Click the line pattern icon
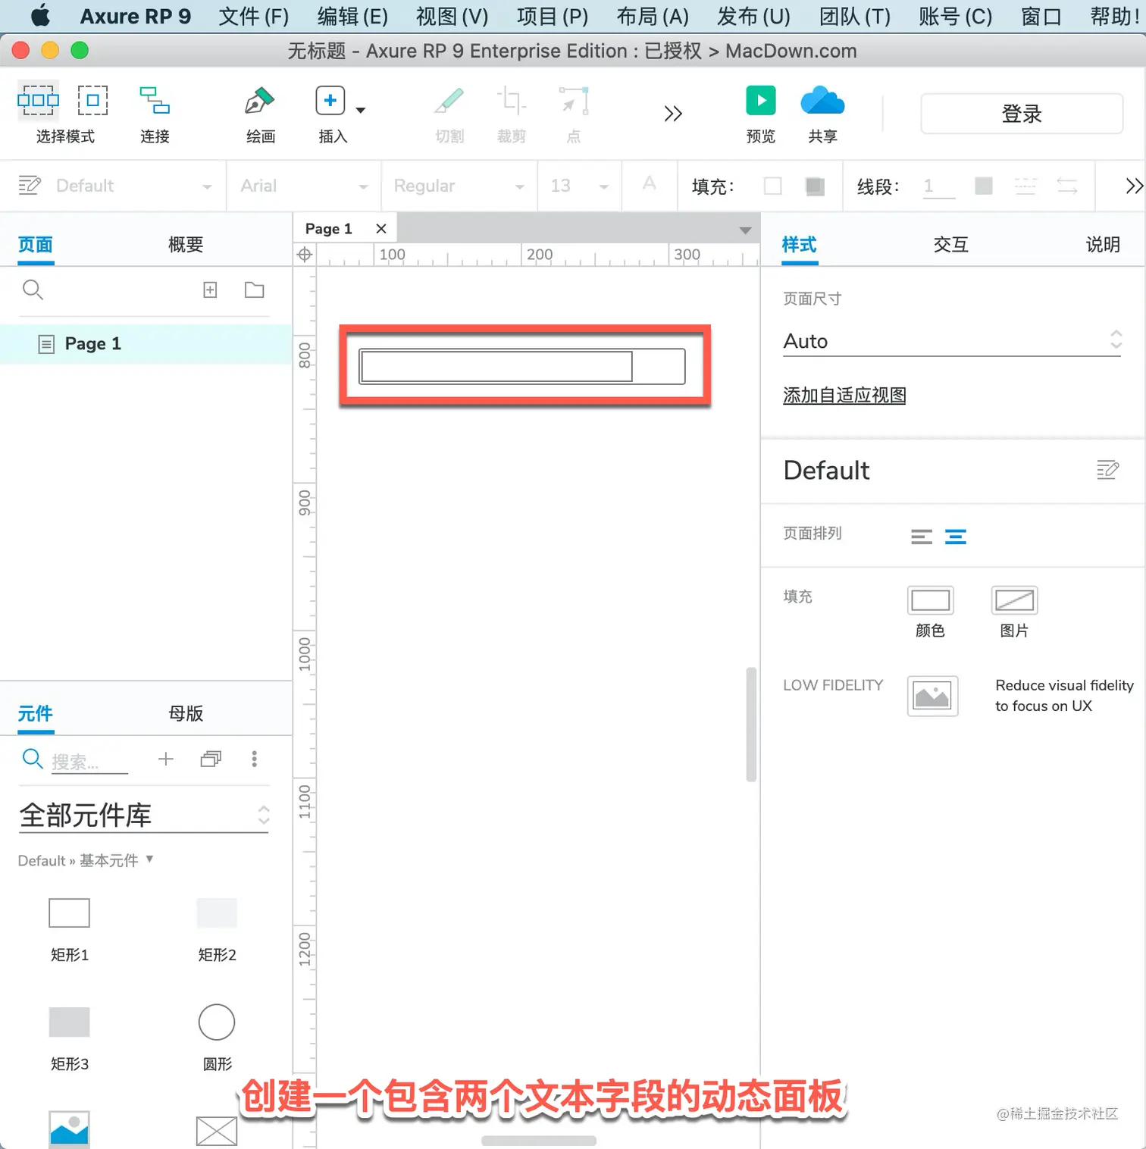 point(1025,186)
